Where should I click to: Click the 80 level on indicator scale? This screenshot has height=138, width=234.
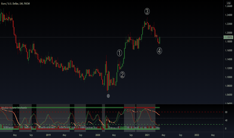coord(226,112)
